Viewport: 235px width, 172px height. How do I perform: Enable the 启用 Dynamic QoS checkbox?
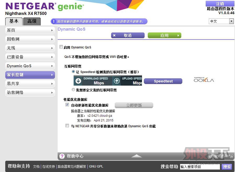point(61,47)
